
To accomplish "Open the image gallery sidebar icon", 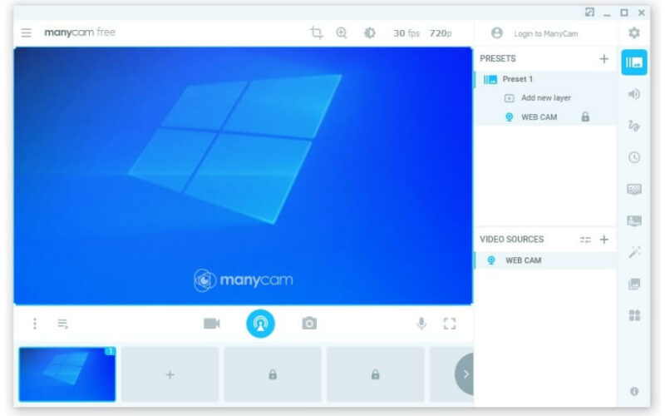I will click(x=634, y=284).
